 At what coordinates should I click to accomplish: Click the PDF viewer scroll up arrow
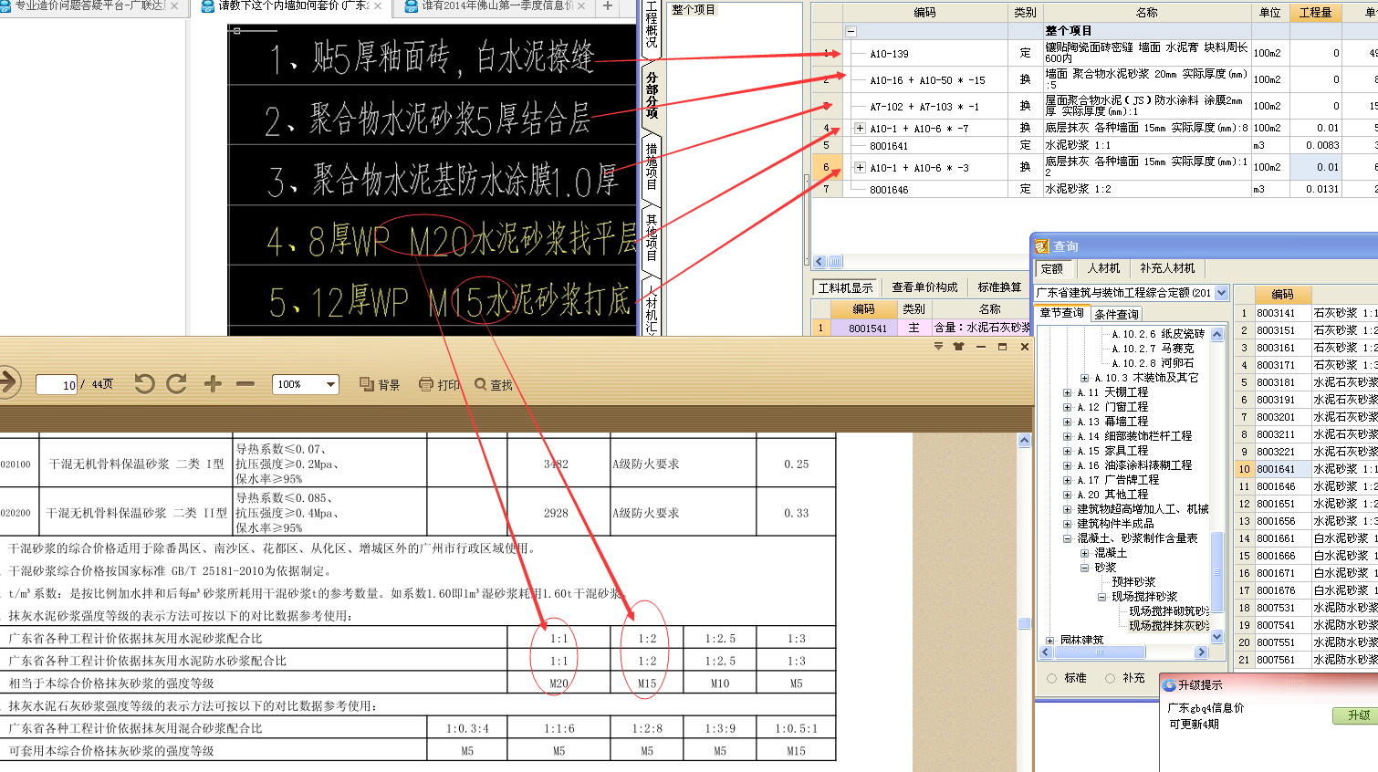click(1024, 441)
